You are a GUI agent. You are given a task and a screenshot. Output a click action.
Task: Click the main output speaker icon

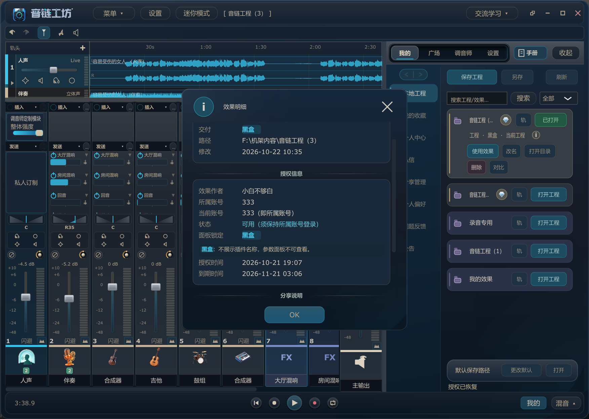(x=361, y=362)
